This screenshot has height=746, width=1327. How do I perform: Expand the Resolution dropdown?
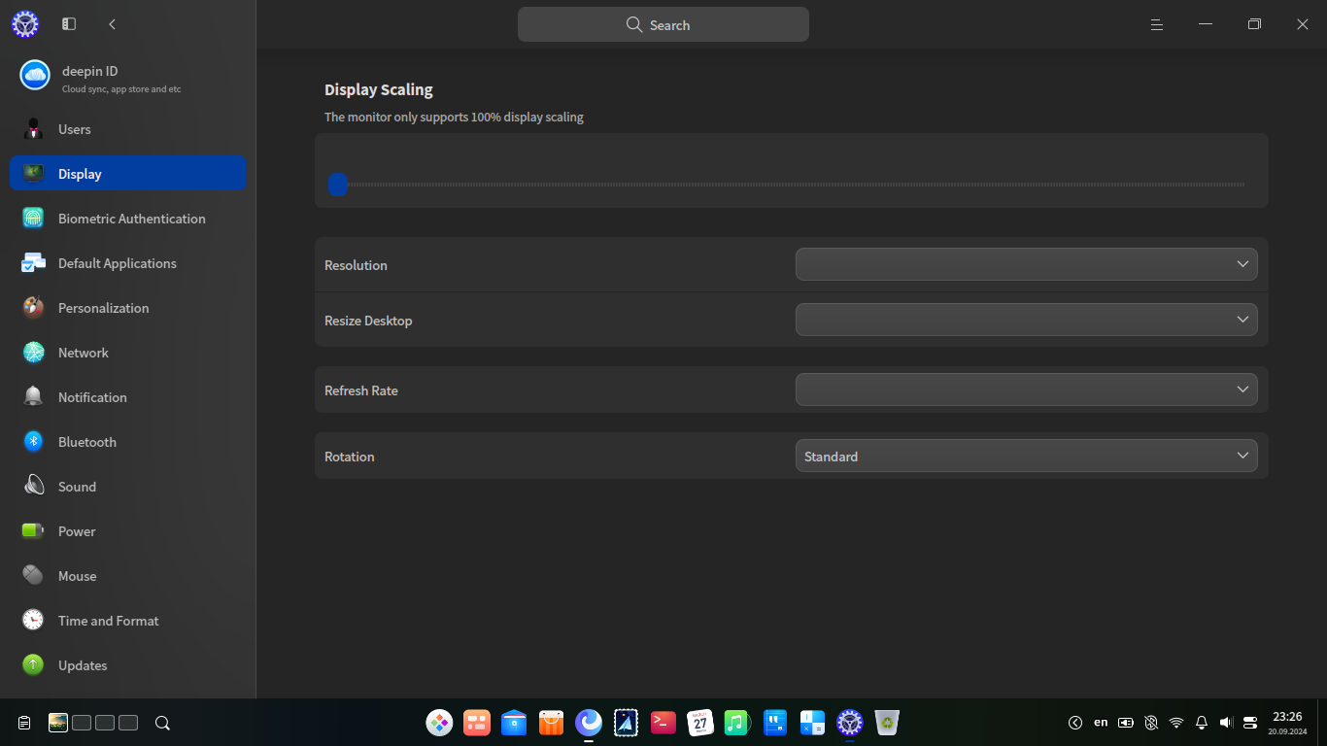[1027, 264]
